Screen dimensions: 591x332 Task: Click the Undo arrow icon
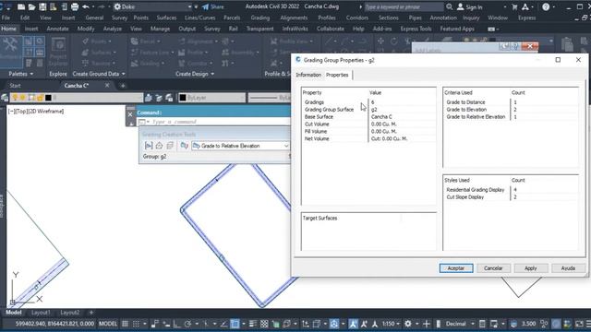[x=86, y=6]
